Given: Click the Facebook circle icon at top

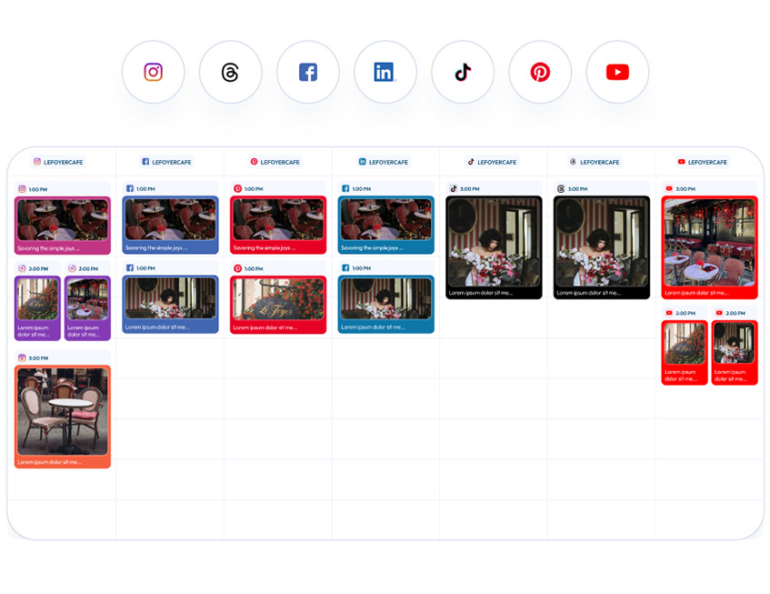Looking at the screenshot, I should (x=308, y=72).
